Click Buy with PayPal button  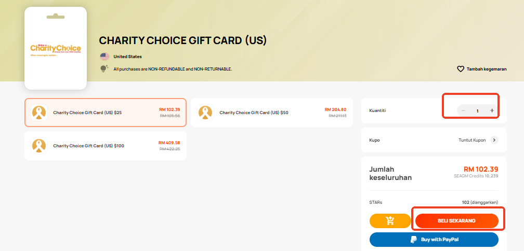434,240
